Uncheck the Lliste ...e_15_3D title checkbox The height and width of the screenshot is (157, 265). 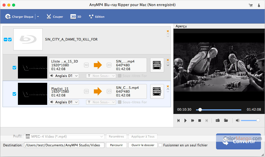point(14,68)
